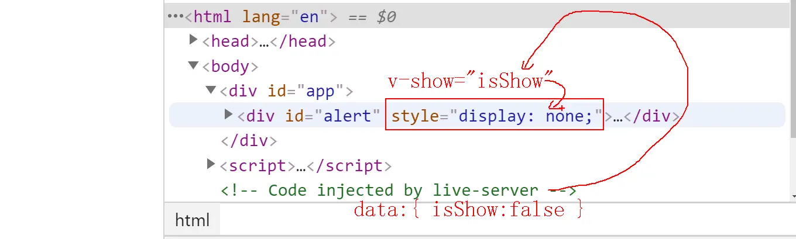Expand the script element node
796x239 pixels.
coord(211,164)
